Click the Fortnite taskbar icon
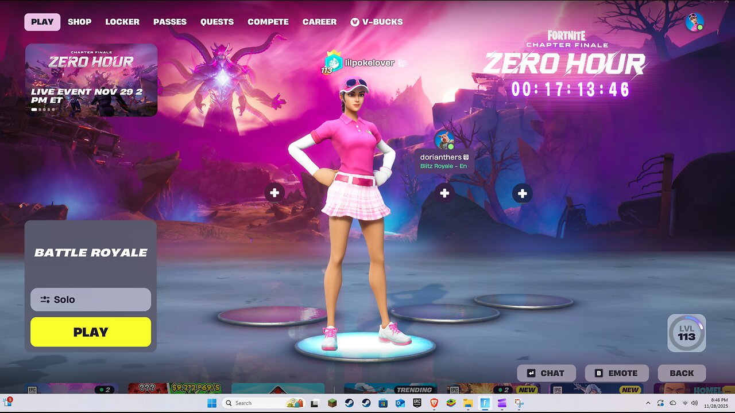The height and width of the screenshot is (413, 735). click(x=485, y=403)
